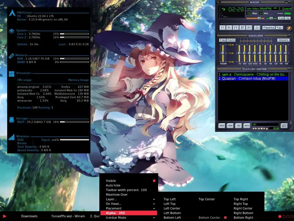
Task: Expand the On Head... submenu
Action: pos(129,204)
